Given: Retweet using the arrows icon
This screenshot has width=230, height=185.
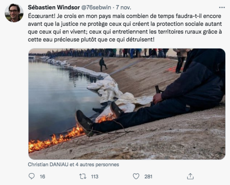Looking at the screenshot, I should (83, 176).
